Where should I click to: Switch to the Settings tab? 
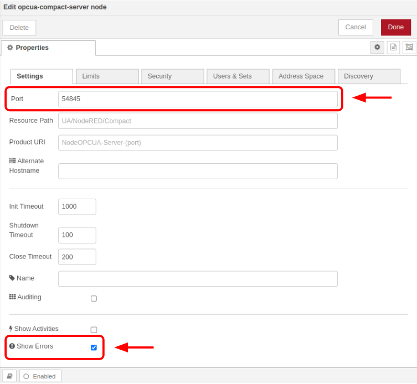pos(42,76)
